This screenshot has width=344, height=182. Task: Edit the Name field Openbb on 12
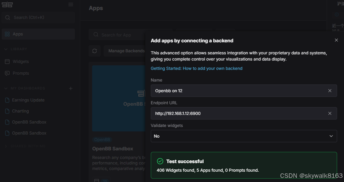244,91
